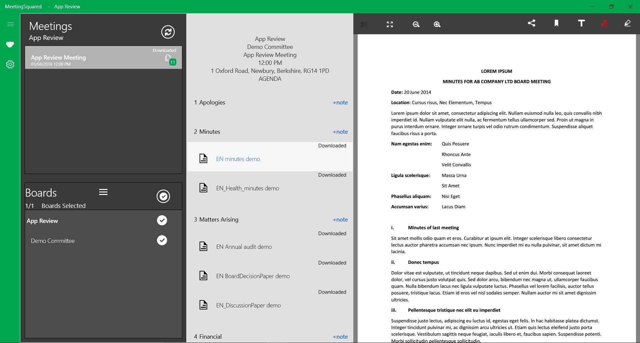Select the red highlighter pen tool
This screenshot has height=343, width=640.
(604, 23)
